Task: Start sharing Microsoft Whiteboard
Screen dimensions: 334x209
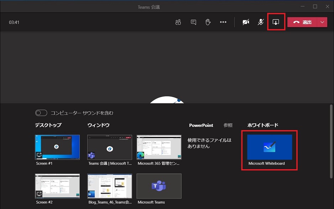Action: click(x=270, y=147)
